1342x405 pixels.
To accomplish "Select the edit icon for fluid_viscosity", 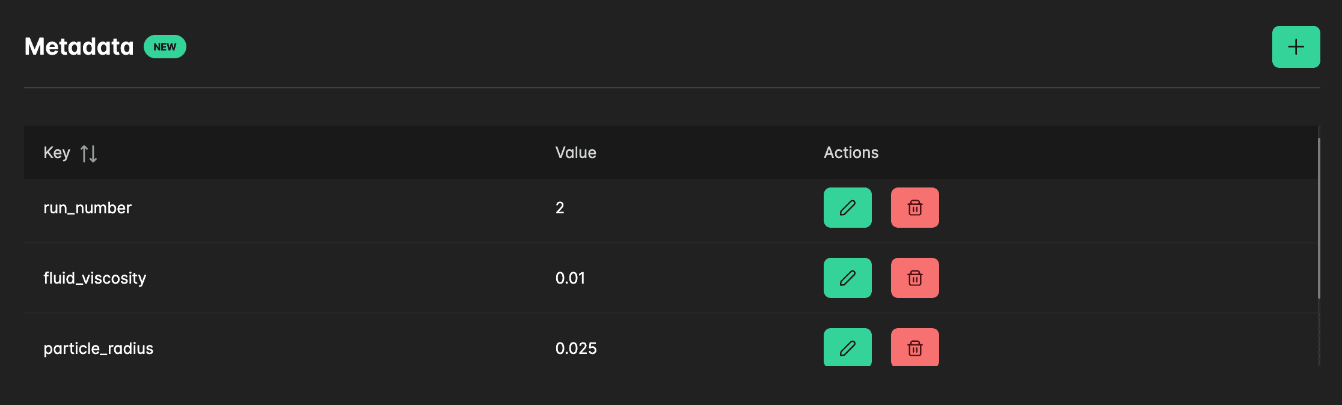I will (x=847, y=278).
